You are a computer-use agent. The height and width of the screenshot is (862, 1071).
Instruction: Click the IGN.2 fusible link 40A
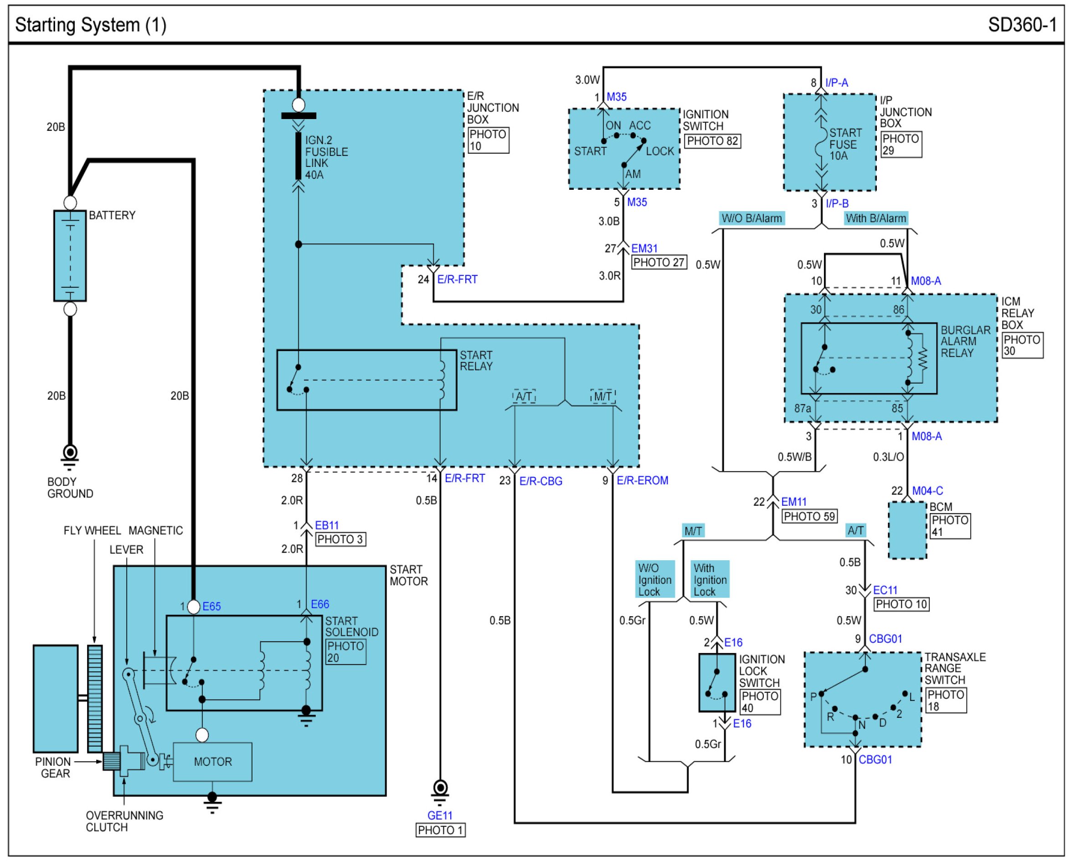click(x=299, y=156)
